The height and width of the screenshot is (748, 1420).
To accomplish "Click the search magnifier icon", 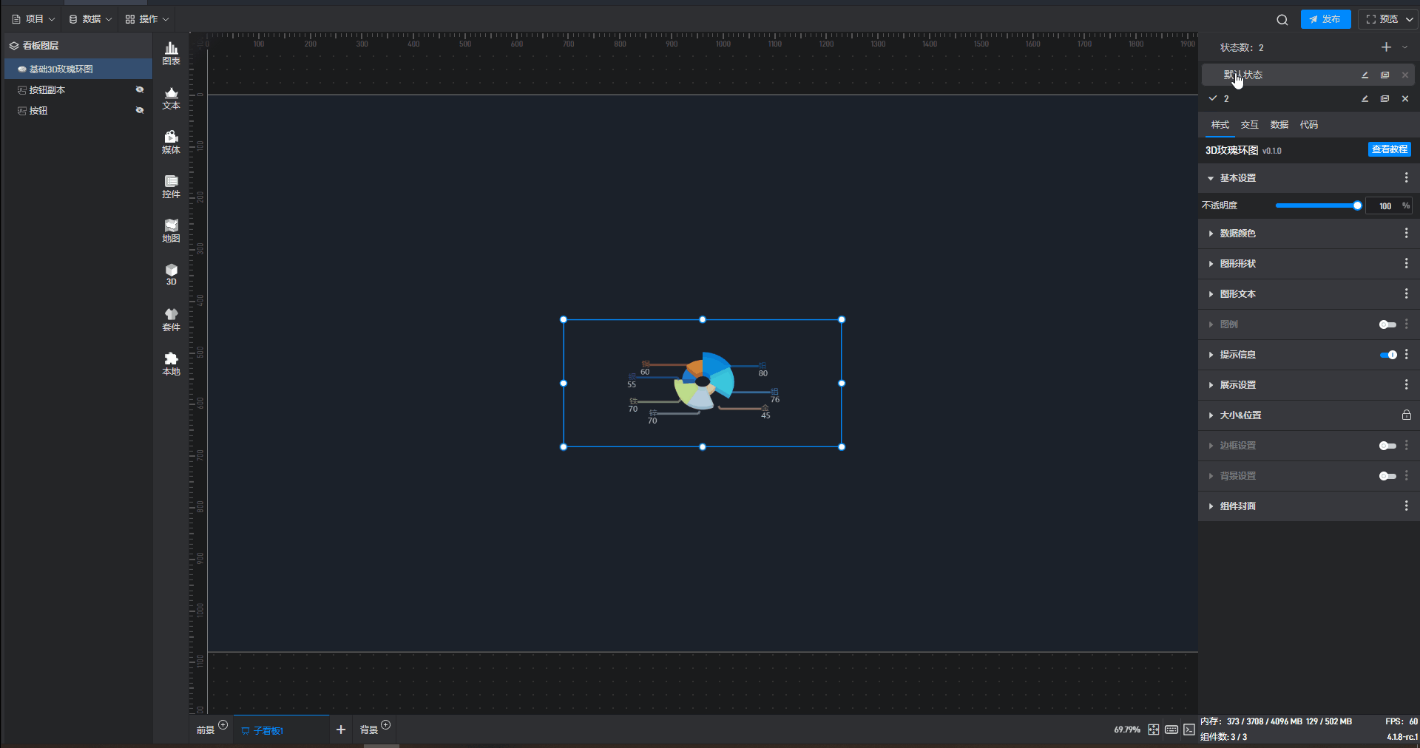I will click(x=1282, y=20).
